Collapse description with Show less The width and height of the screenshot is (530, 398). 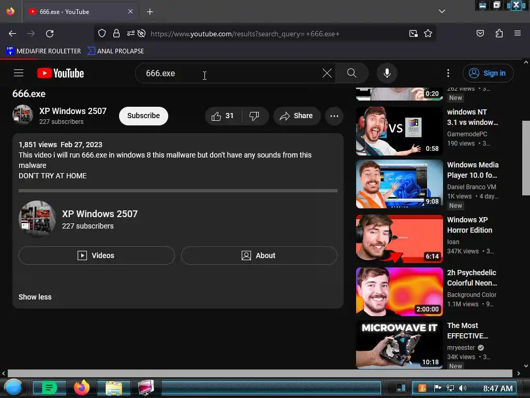[35, 297]
